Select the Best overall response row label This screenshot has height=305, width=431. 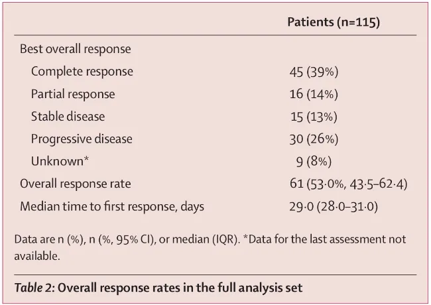(x=75, y=49)
